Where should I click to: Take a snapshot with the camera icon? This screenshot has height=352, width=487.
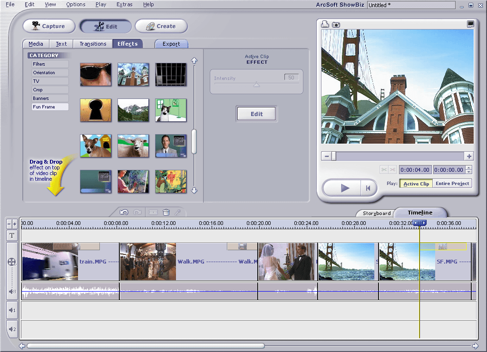[x=336, y=24]
